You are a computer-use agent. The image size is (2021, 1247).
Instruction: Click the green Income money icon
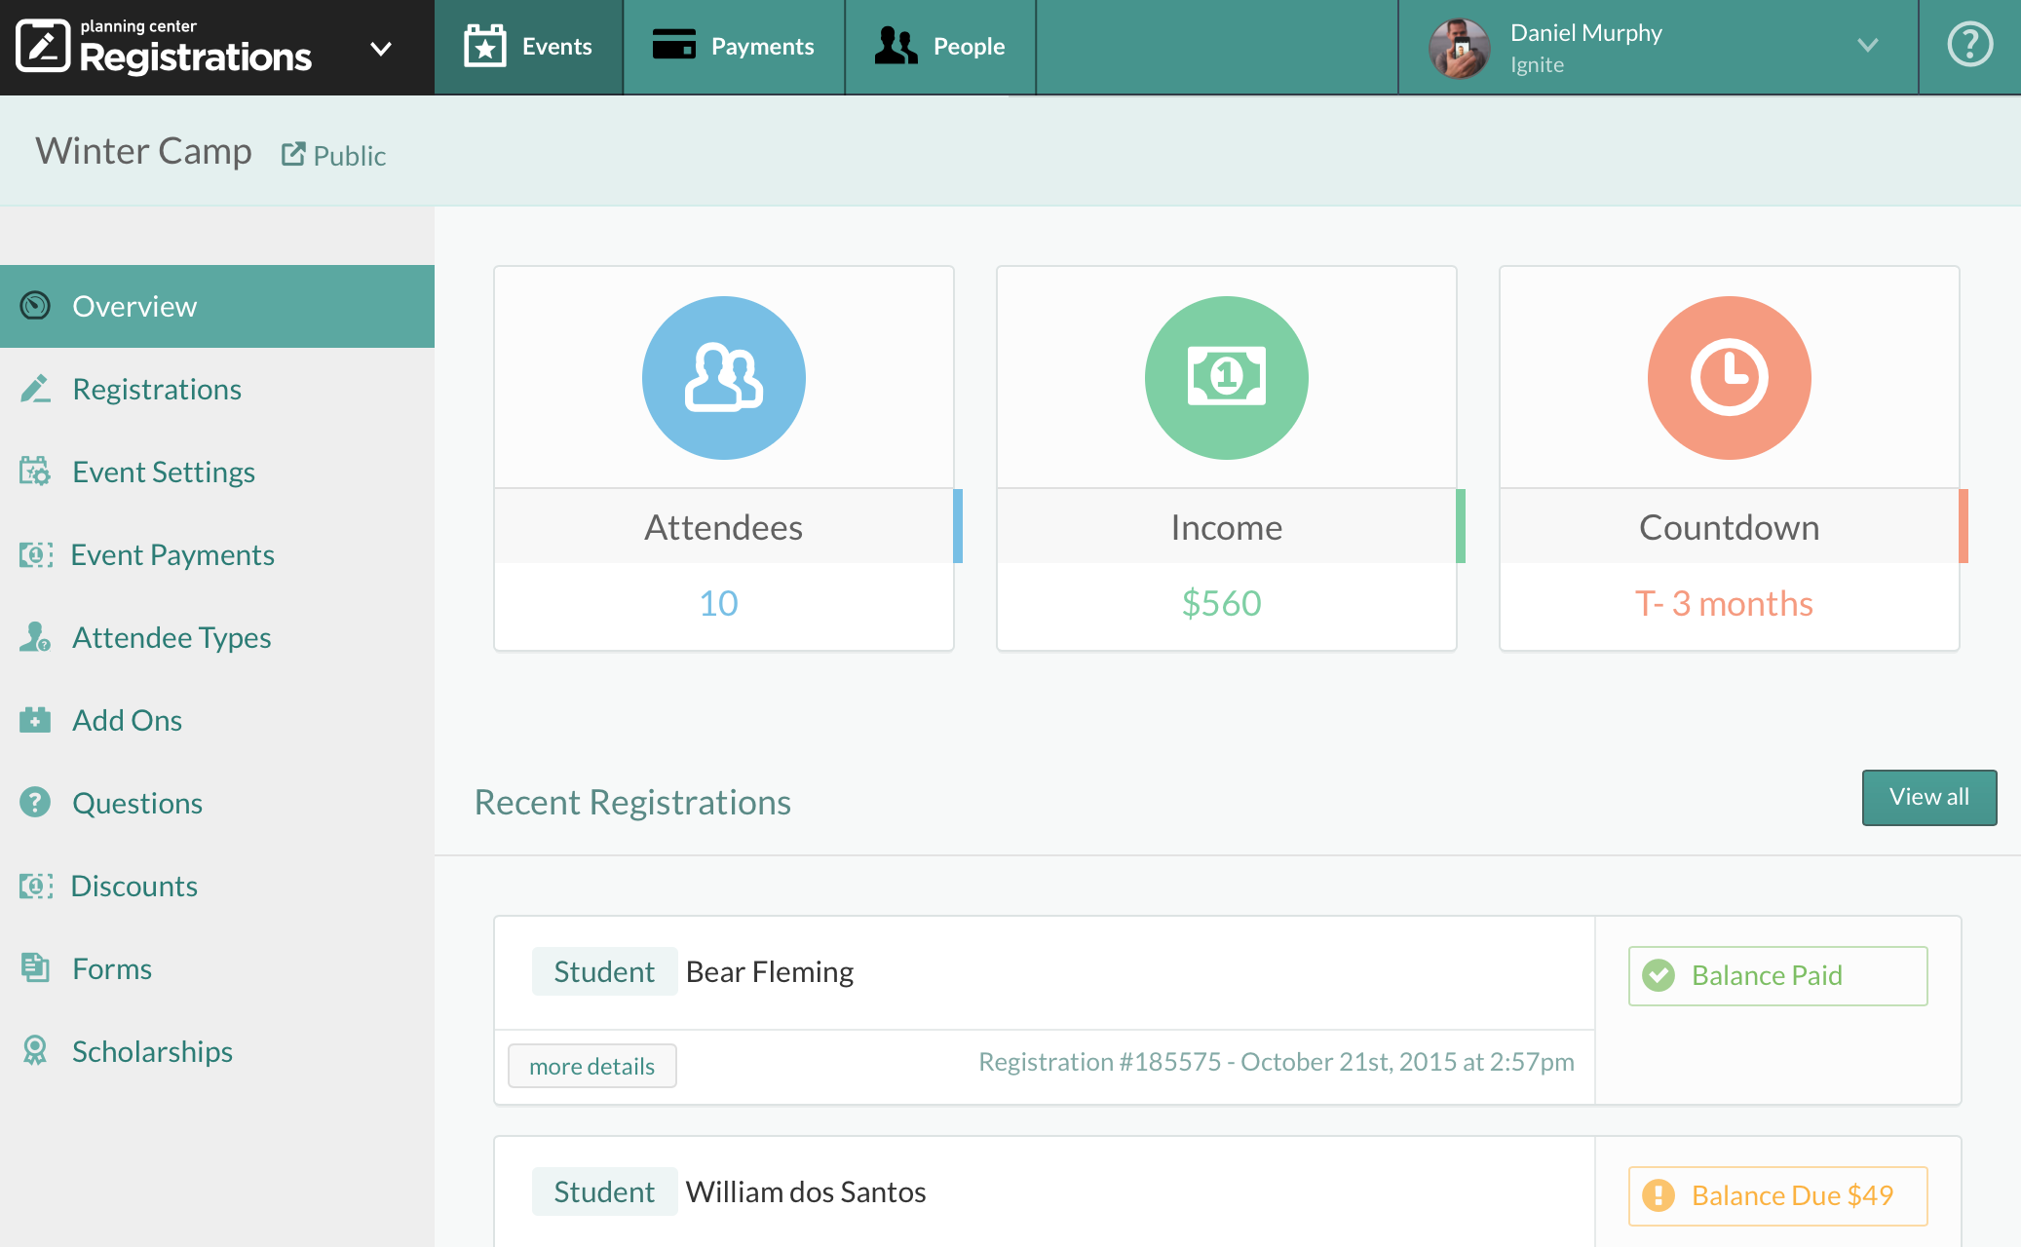tap(1226, 378)
